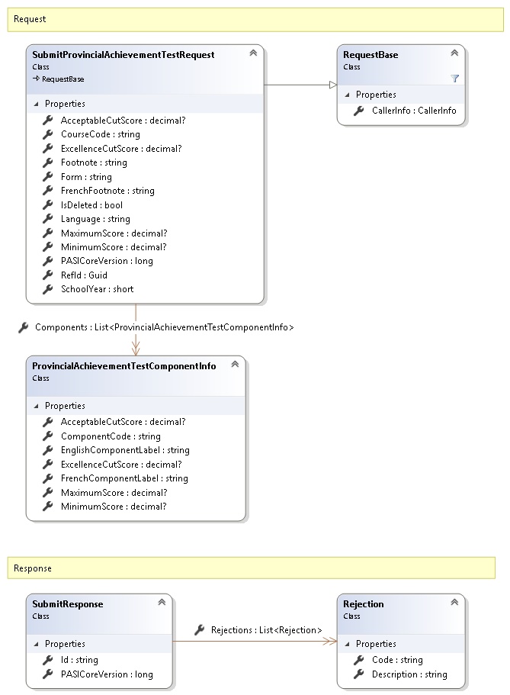Collapse the Rejection class chevron
This screenshot has width=510, height=695.
point(454,603)
